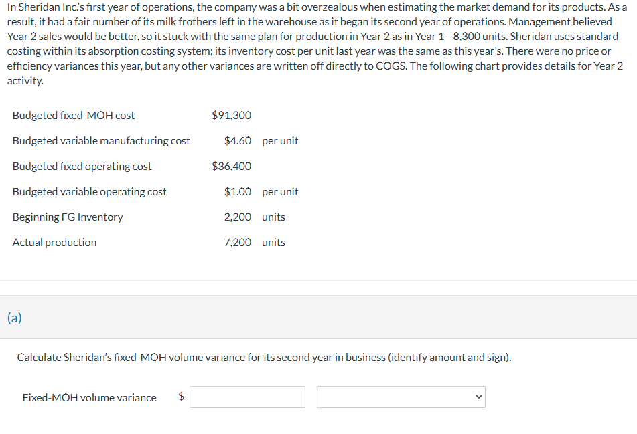This screenshot has width=637, height=434.
Task: Expand the section (a) header
Action: click(x=15, y=318)
